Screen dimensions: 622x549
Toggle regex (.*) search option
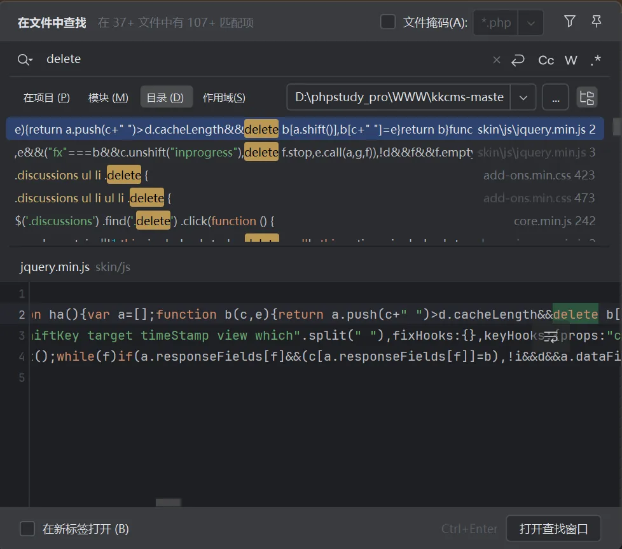pos(595,60)
